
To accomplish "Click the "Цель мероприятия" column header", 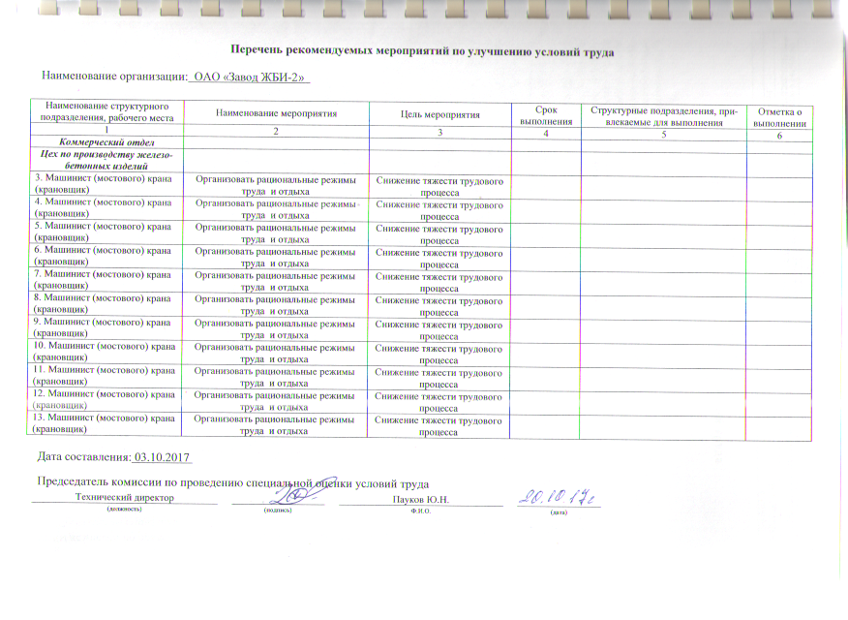I will 440,114.
